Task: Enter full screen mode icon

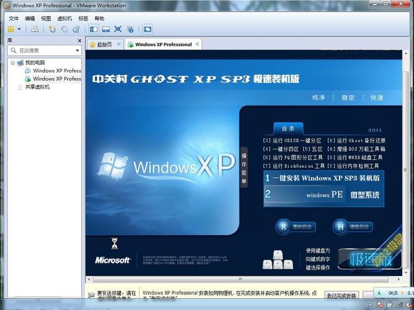Action: coord(118,29)
